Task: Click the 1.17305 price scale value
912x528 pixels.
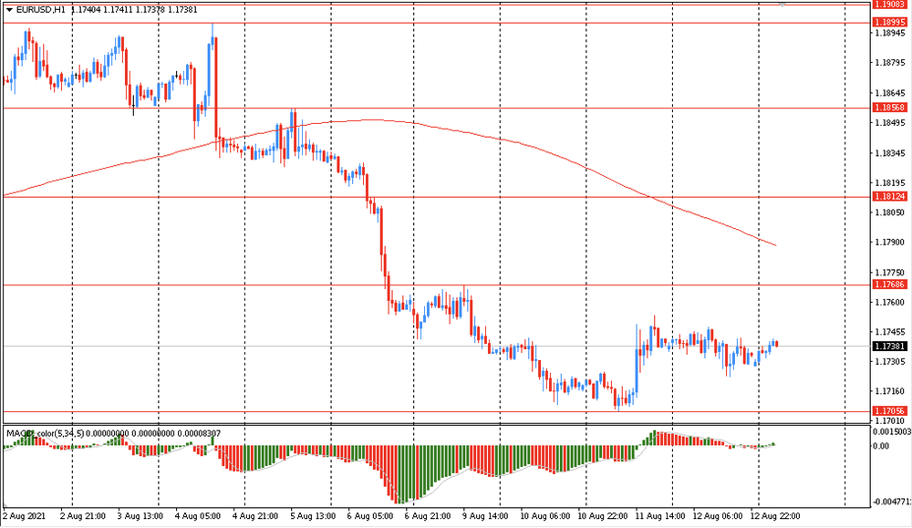Action: (890, 362)
